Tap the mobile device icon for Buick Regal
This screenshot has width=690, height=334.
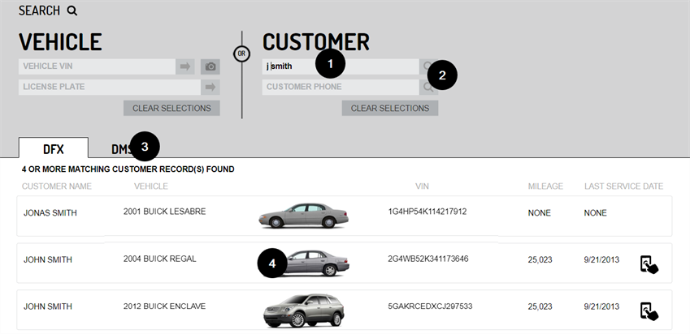tap(649, 264)
